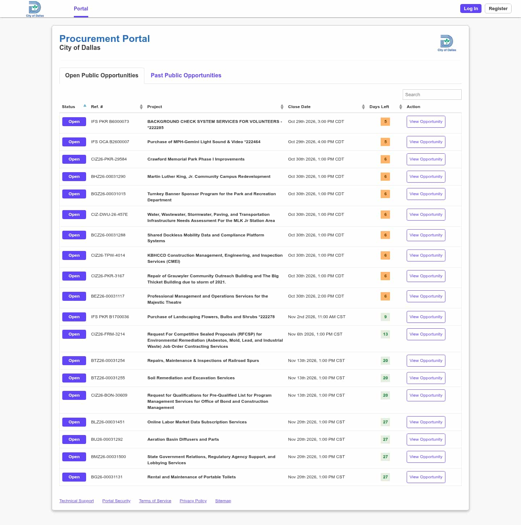Open the Portal Security link
The width and height of the screenshot is (521, 525).
click(x=116, y=501)
